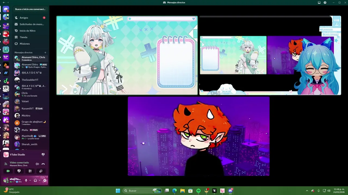Viewport: 348px width, 195px height.
Task: Open weather widget showing 22°C
Action: (x=11, y=191)
